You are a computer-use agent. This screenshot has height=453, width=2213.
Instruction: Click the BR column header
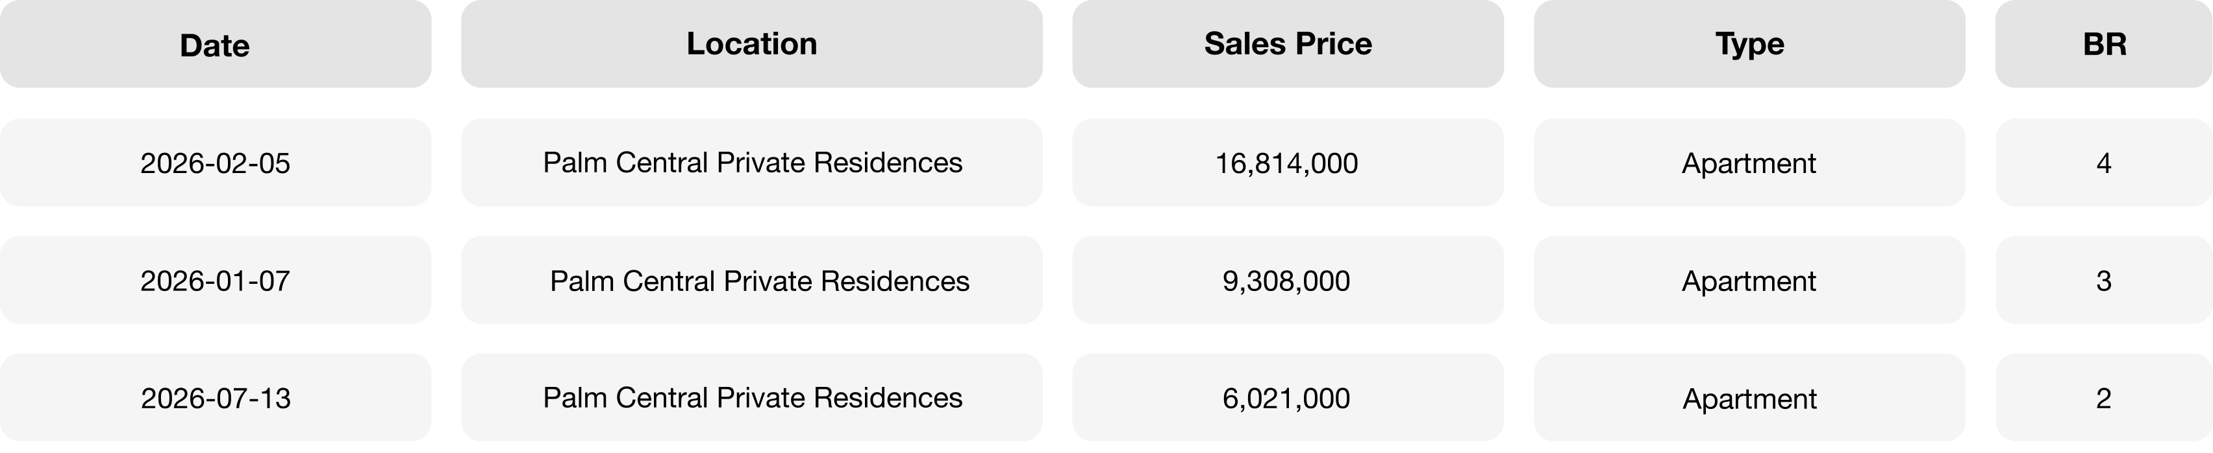pos(2104,44)
